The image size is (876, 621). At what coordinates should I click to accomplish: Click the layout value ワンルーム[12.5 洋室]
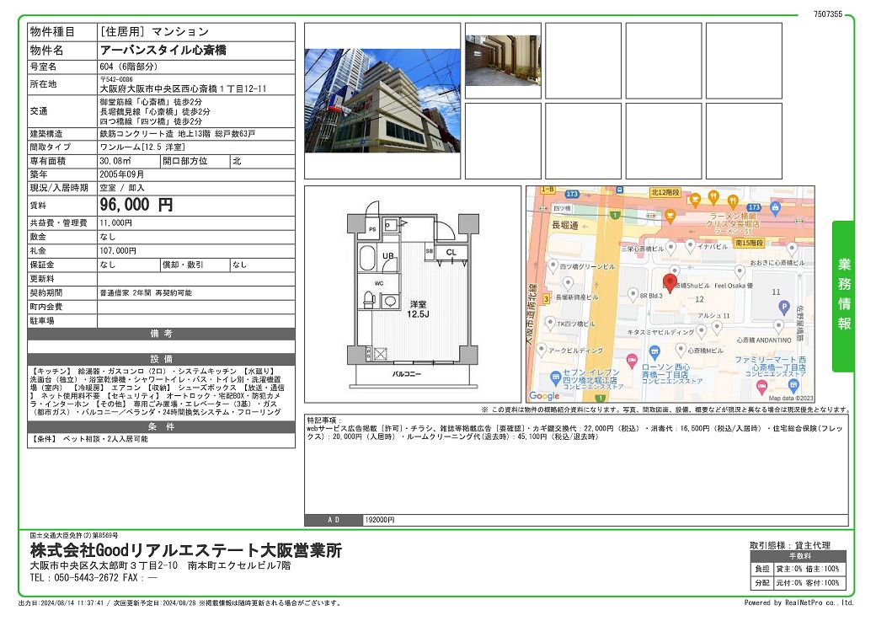pos(142,147)
